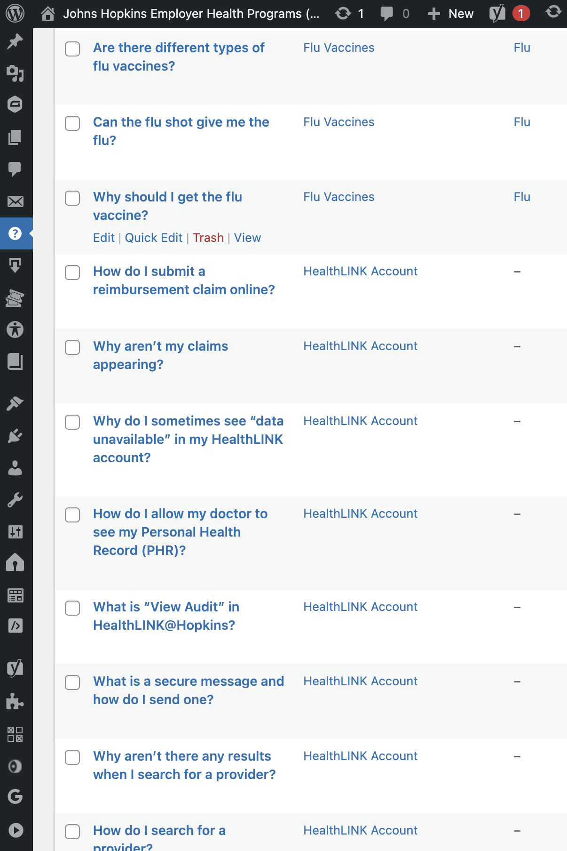Viewport: 567px width, 851px height.
Task: Open Pages icon in sidebar
Action: pyautogui.click(x=15, y=137)
